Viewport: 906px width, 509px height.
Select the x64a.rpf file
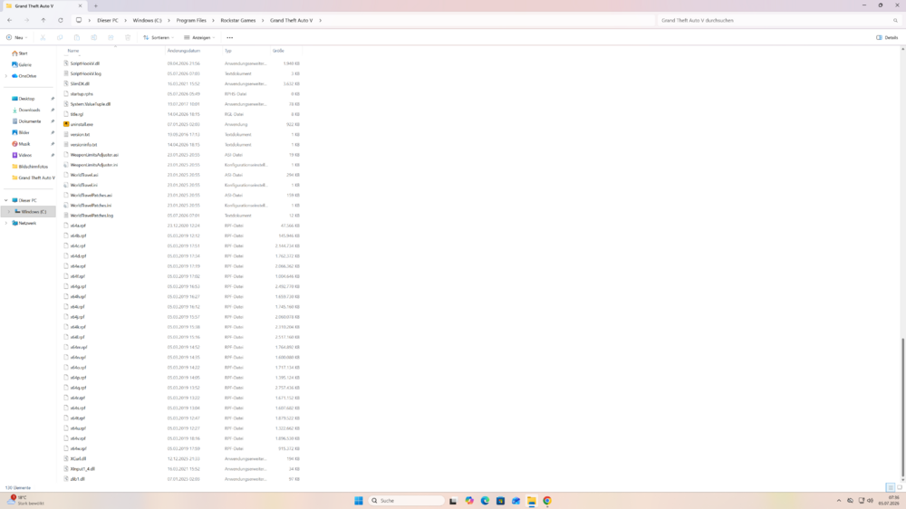pos(78,226)
